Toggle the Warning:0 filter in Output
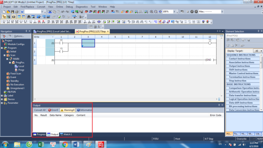The width and height of the screenshot is (263, 148). 67,110
